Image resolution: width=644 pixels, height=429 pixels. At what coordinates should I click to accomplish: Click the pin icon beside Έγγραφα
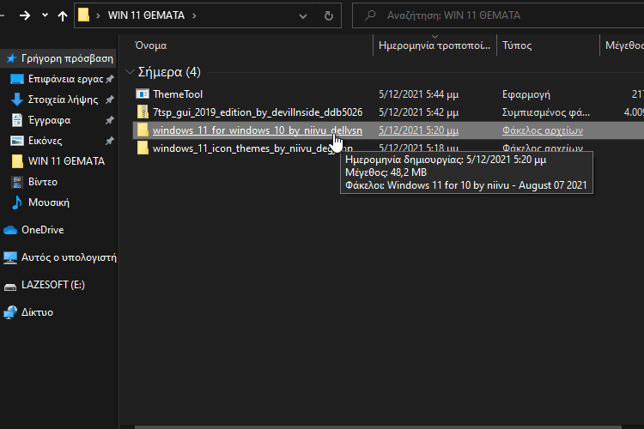coord(110,120)
